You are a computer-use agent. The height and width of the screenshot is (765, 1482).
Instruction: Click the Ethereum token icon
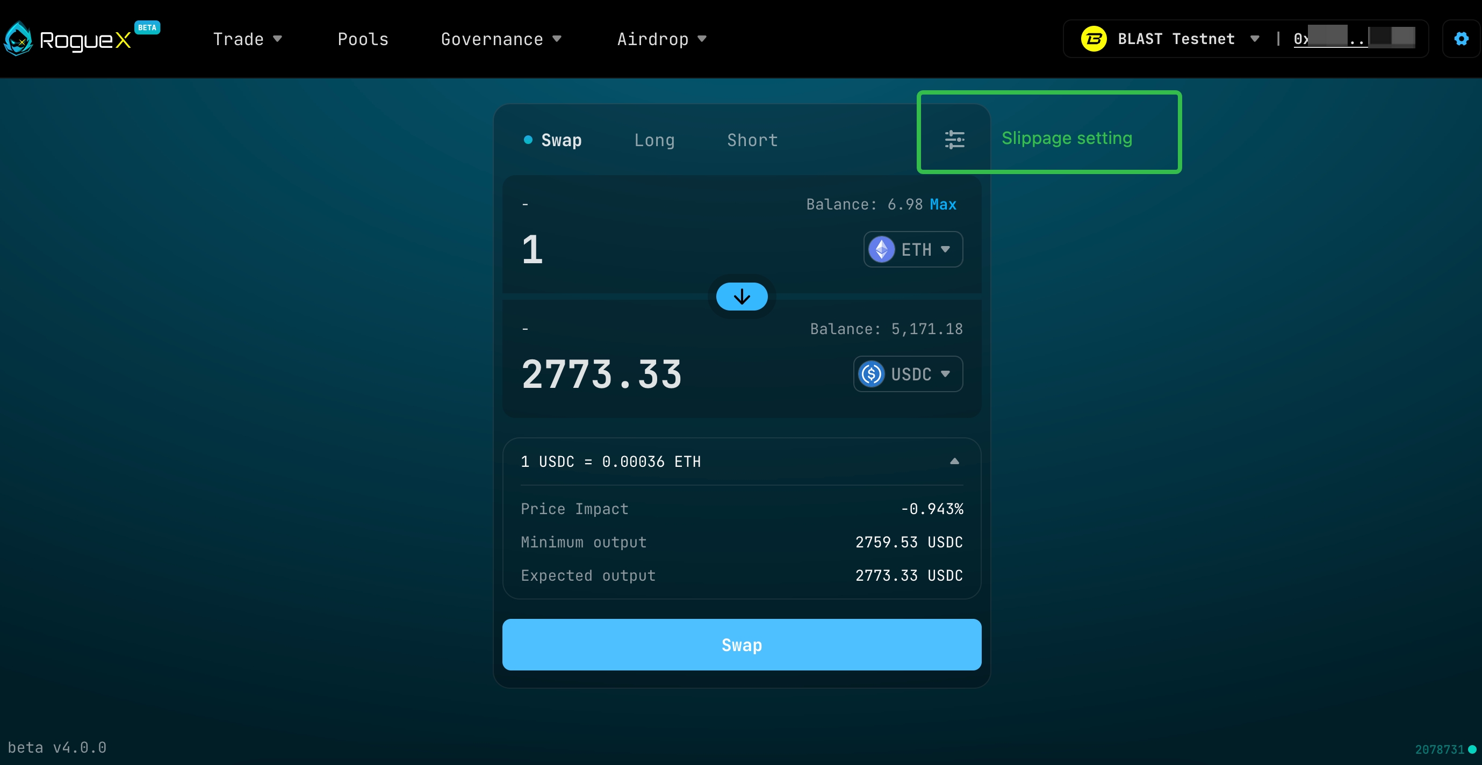pyautogui.click(x=881, y=250)
